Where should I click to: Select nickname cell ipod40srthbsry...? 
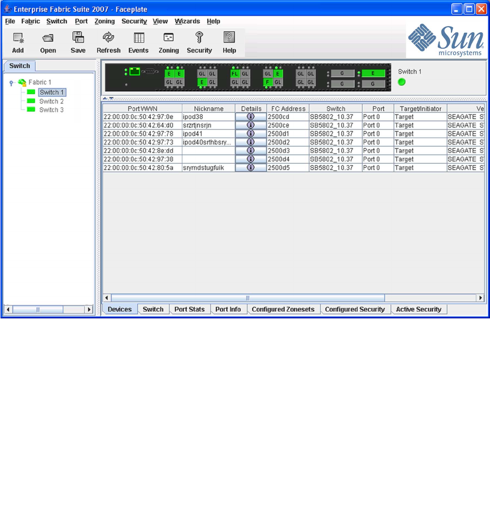tap(208, 142)
